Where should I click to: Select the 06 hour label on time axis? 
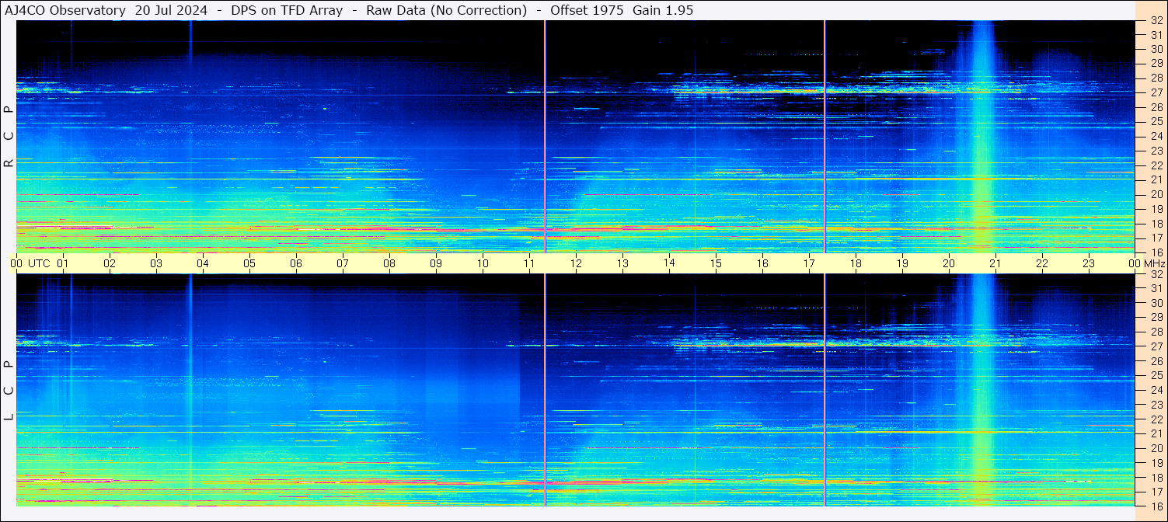pyautogui.click(x=296, y=263)
